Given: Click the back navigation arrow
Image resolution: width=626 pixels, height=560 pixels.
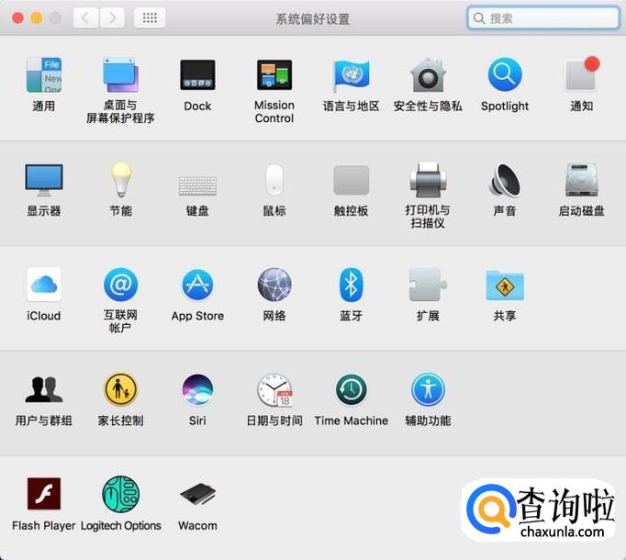Looking at the screenshot, I should tap(85, 18).
